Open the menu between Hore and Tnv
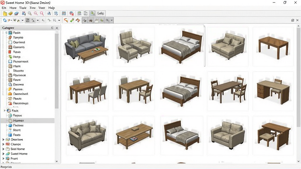Image resolution: width=301 pixels, height=169 pixels. (x=23, y=8)
